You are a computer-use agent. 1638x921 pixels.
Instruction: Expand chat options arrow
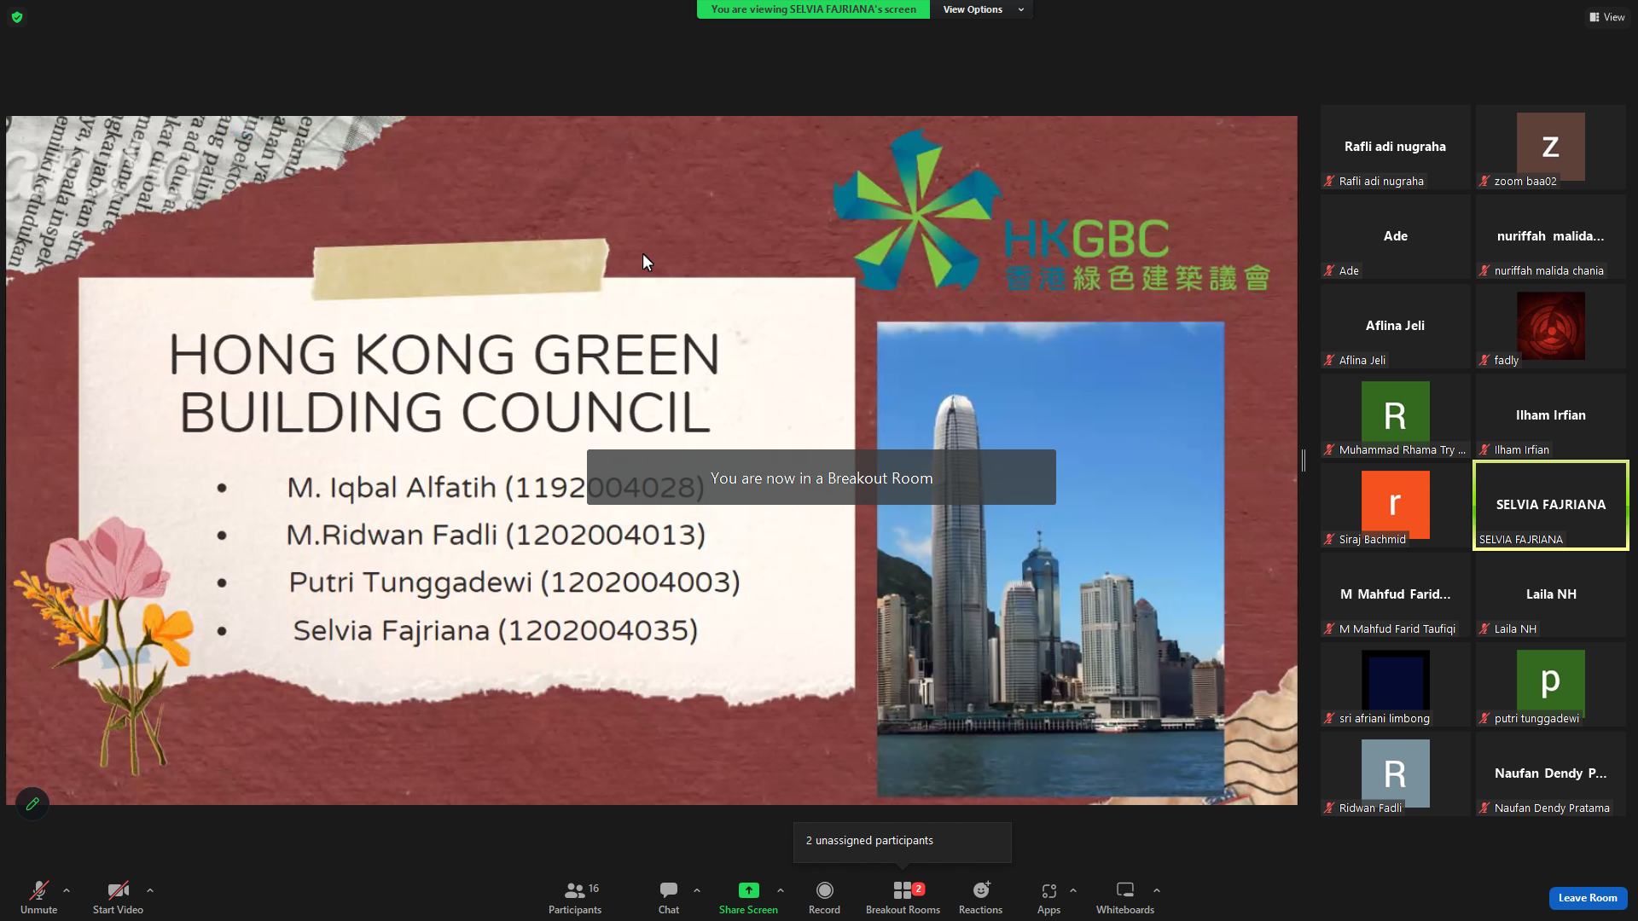(697, 890)
